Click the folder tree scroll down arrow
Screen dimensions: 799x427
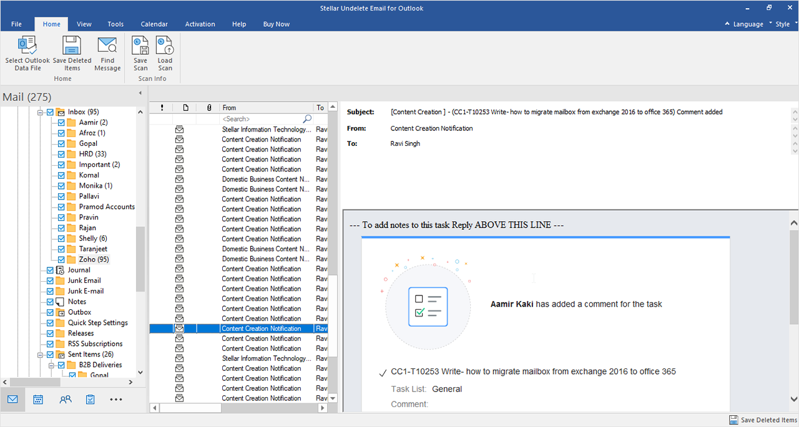tap(140, 373)
